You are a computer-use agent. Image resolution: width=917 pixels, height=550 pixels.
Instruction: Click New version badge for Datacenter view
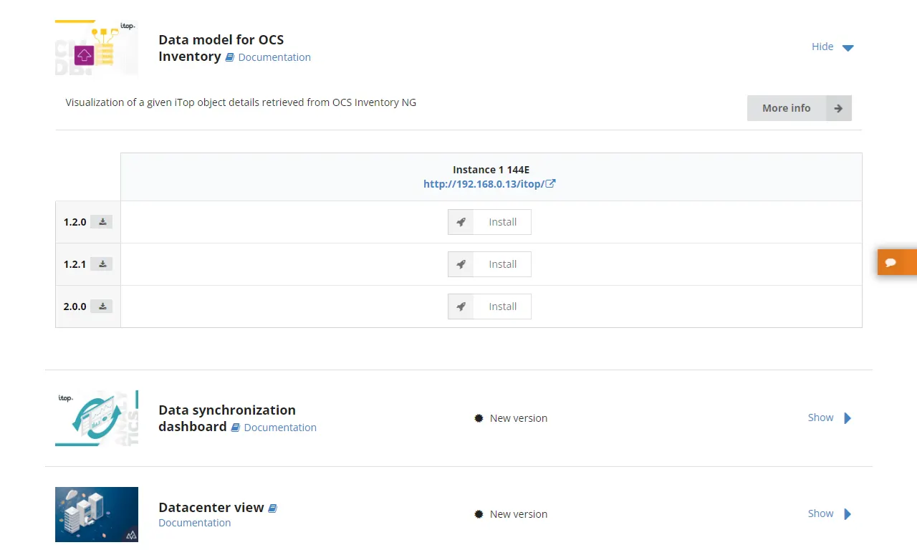[511, 514]
